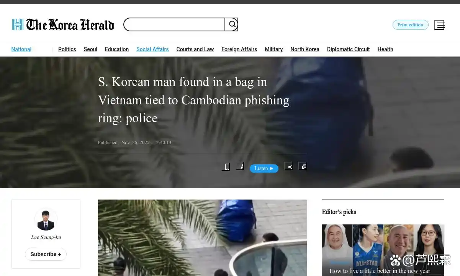Viewport: 460px width, 276px height.
Task: Bookmark this article with the bookmark icon
Action: click(226, 166)
